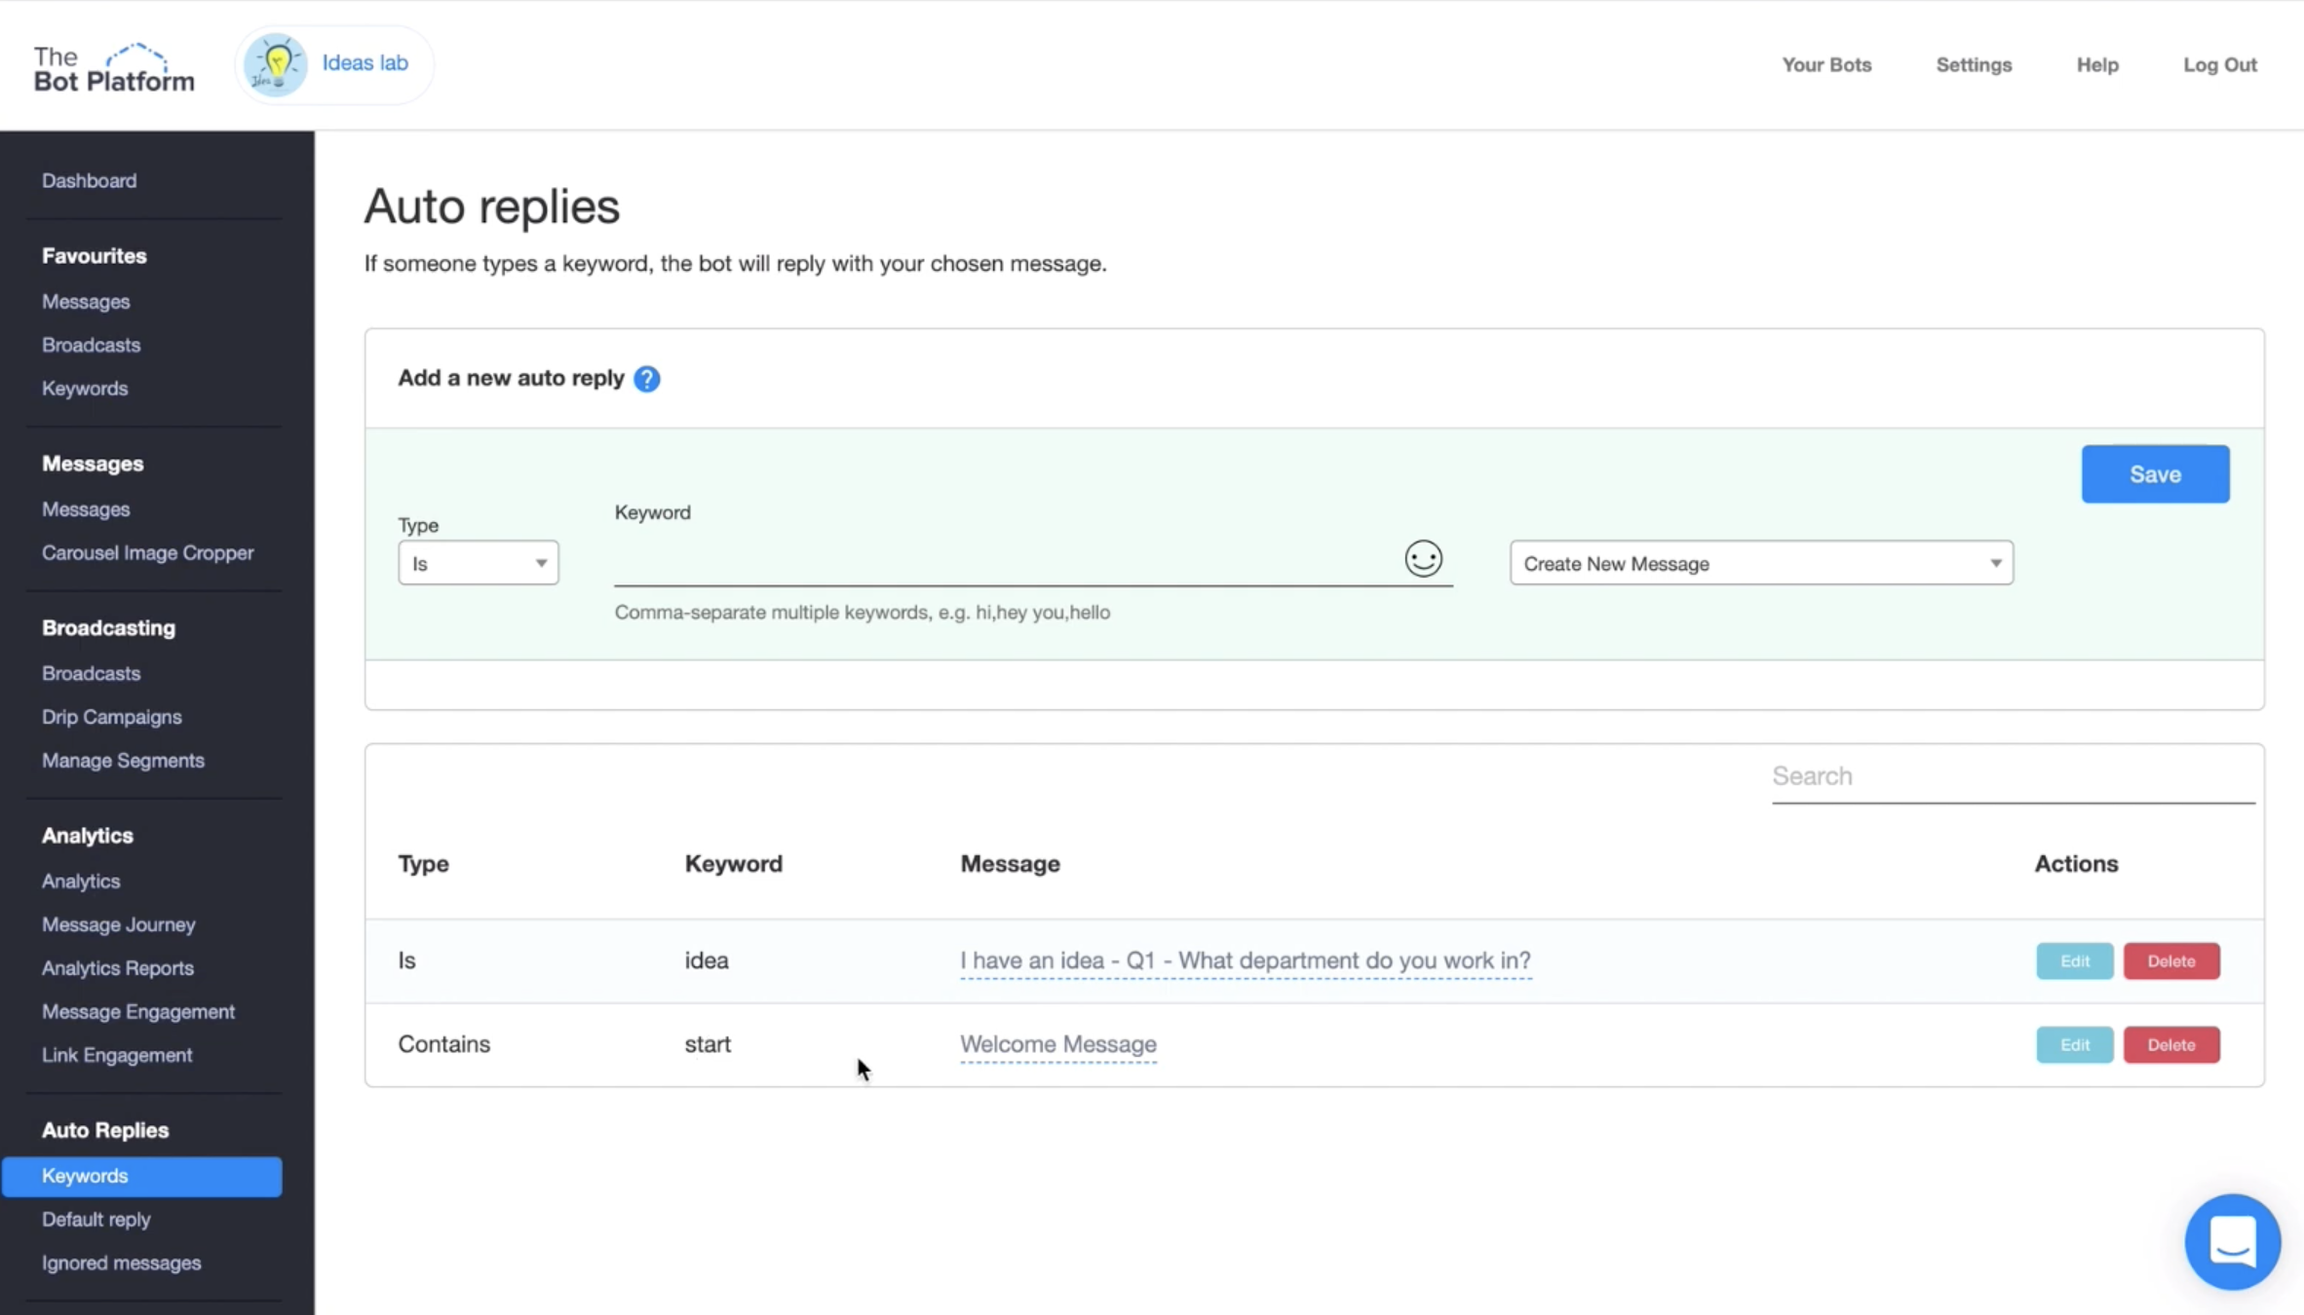Image resolution: width=2304 pixels, height=1315 pixels.
Task: Select Message Journey under Analytics
Action: tap(118, 924)
